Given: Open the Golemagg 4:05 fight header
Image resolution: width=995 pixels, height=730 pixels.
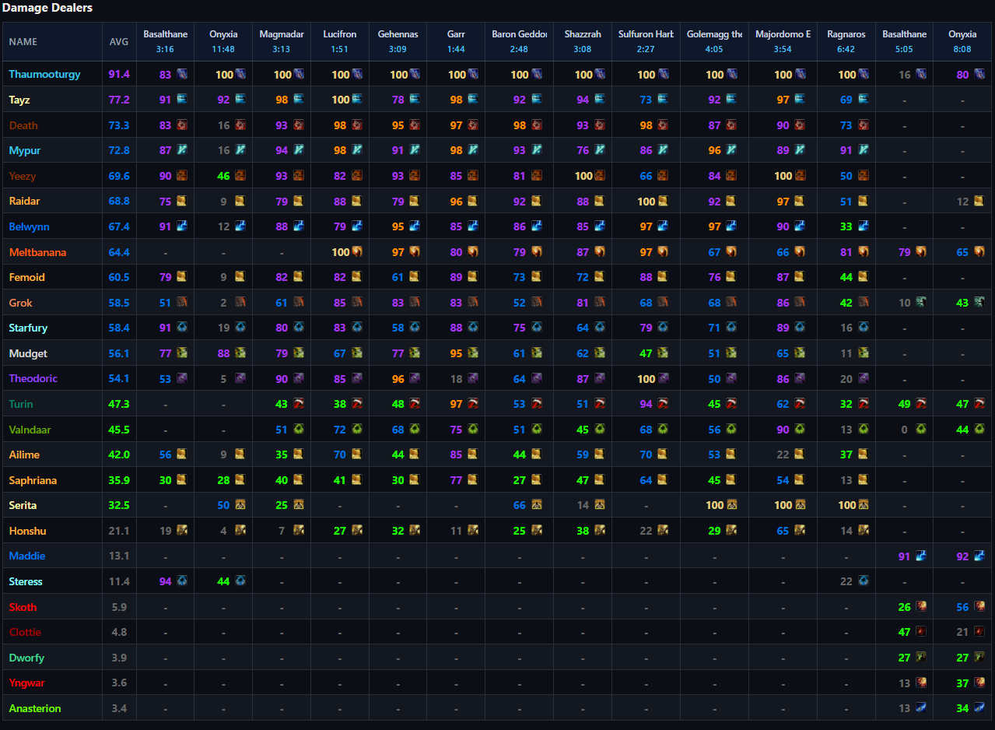Looking at the screenshot, I should point(714,42).
